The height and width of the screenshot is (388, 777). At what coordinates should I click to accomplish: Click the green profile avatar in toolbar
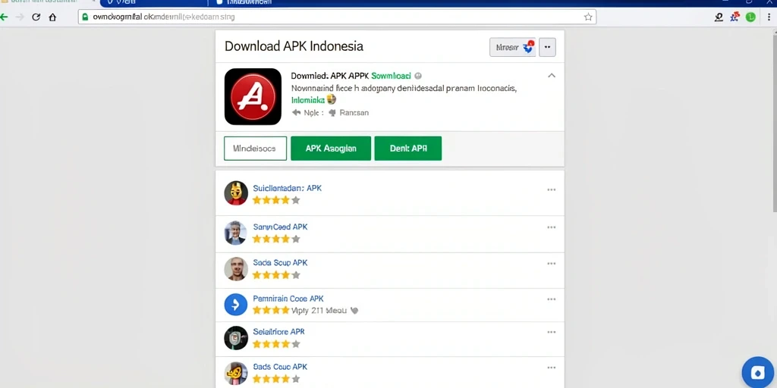pos(750,17)
